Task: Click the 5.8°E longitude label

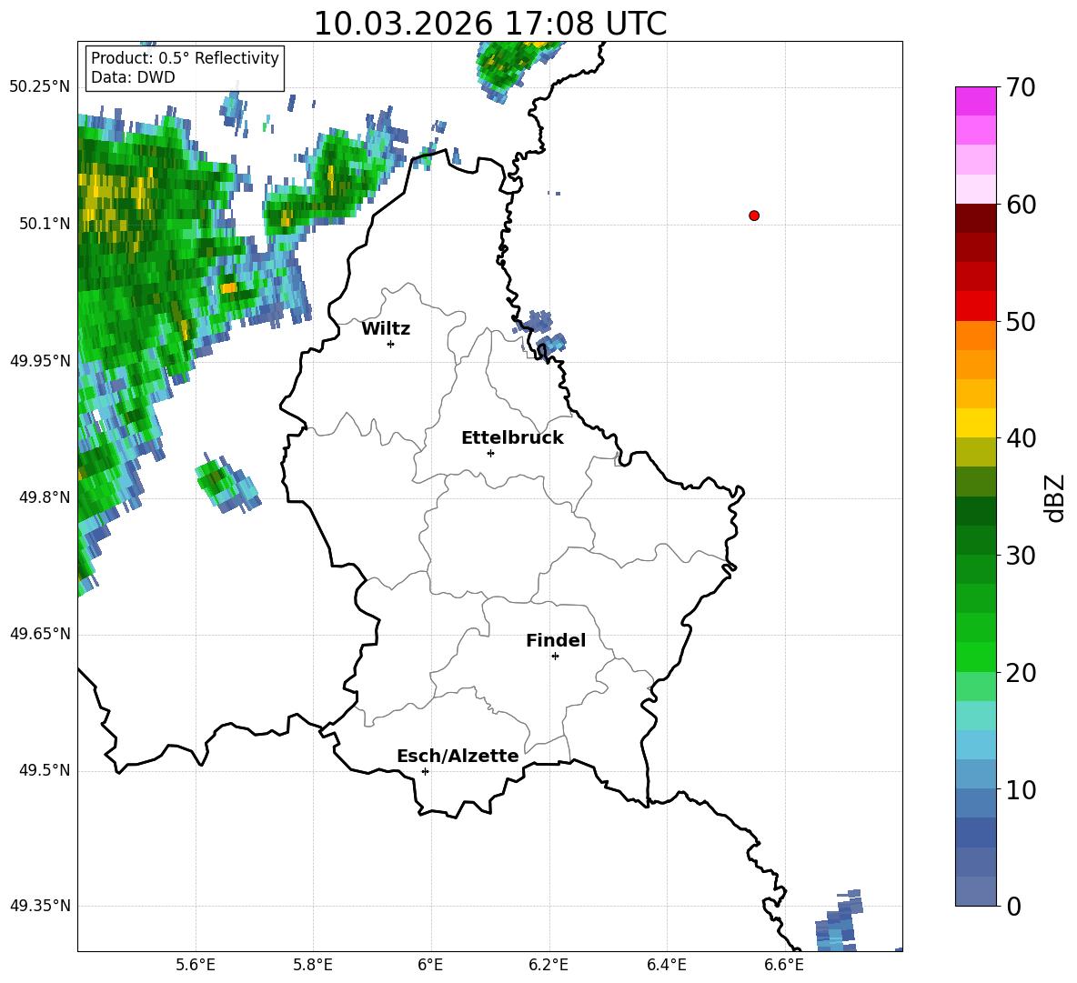Action: tap(313, 965)
